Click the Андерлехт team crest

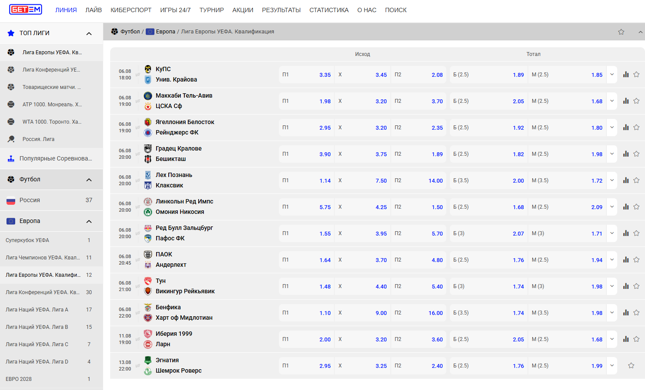[148, 265]
